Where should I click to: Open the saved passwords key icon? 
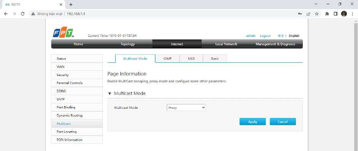click(300, 14)
